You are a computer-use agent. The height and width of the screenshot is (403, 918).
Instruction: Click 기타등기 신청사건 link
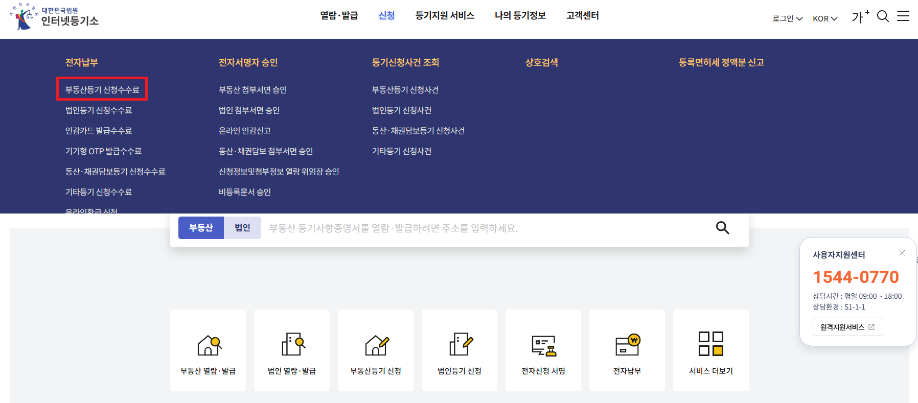(x=402, y=151)
